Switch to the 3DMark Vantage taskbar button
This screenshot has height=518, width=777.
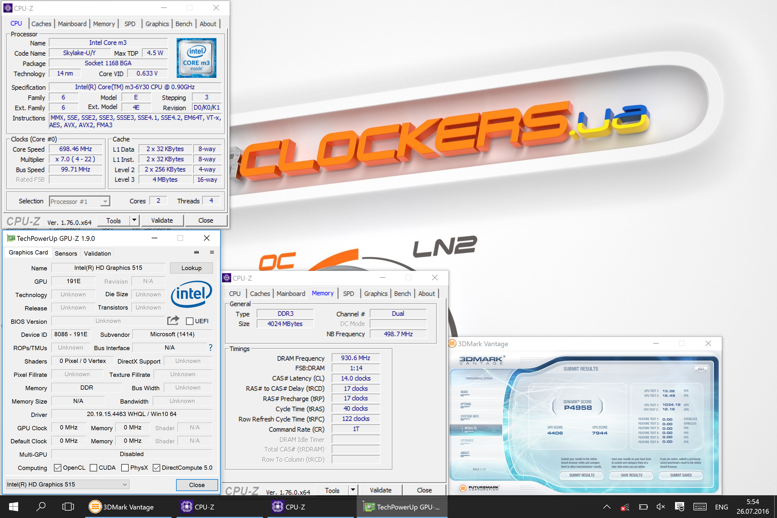coord(129,507)
